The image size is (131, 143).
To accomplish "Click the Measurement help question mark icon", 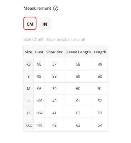I will pos(56,8).
